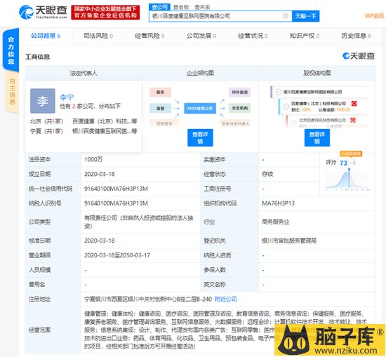386x357 pixels.
Task: Select the 注册资本 value 1000万
Action: pyautogui.click(x=93, y=159)
